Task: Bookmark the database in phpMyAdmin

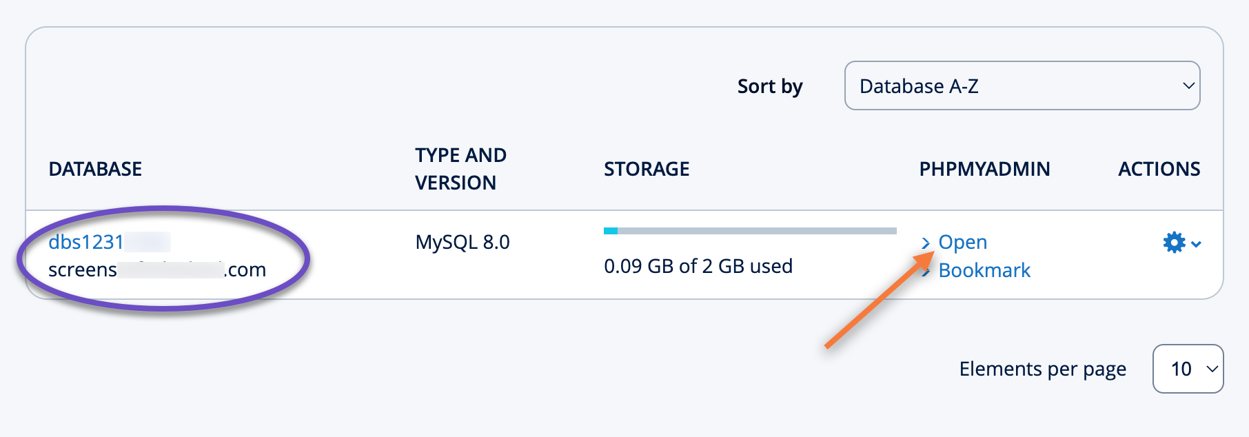Action: (x=984, y=270)
